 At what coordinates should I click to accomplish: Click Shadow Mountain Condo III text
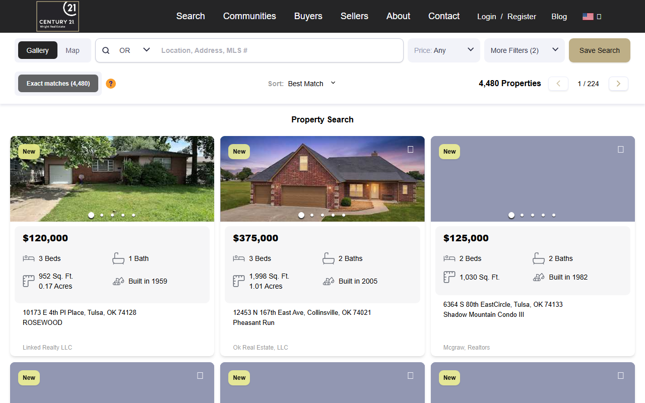484,314
